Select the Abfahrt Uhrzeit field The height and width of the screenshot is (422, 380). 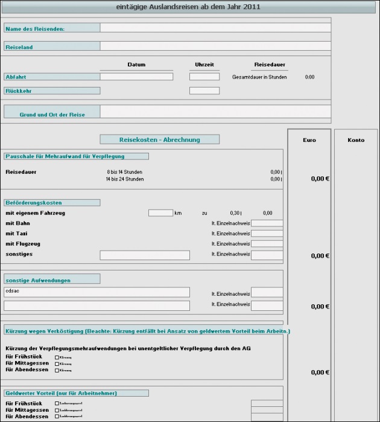click(x=204, y=77)
